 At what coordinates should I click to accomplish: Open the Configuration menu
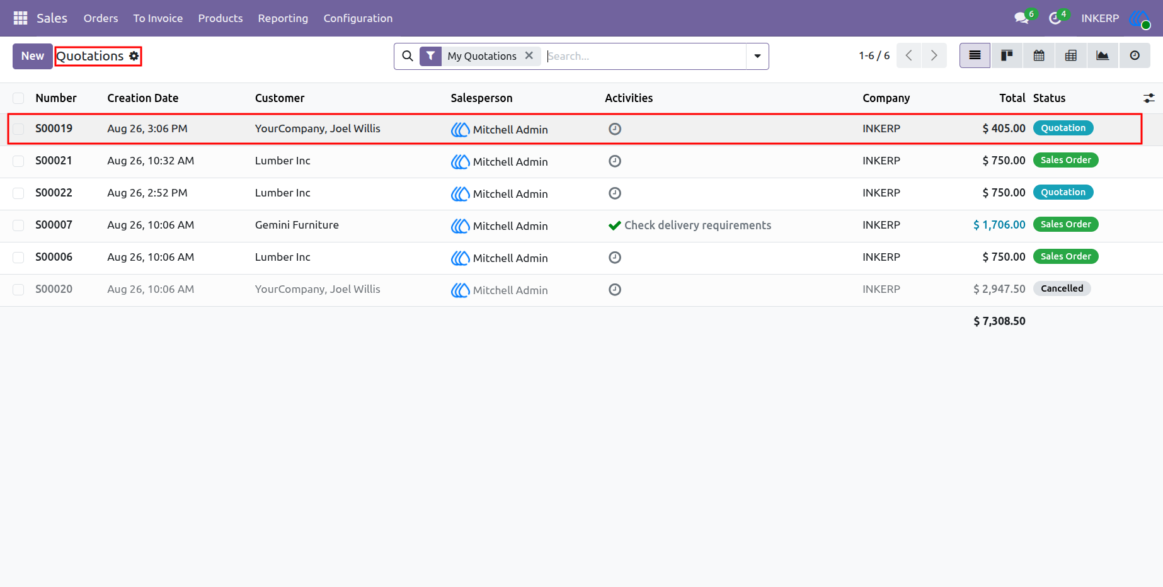tap(358, 18)
